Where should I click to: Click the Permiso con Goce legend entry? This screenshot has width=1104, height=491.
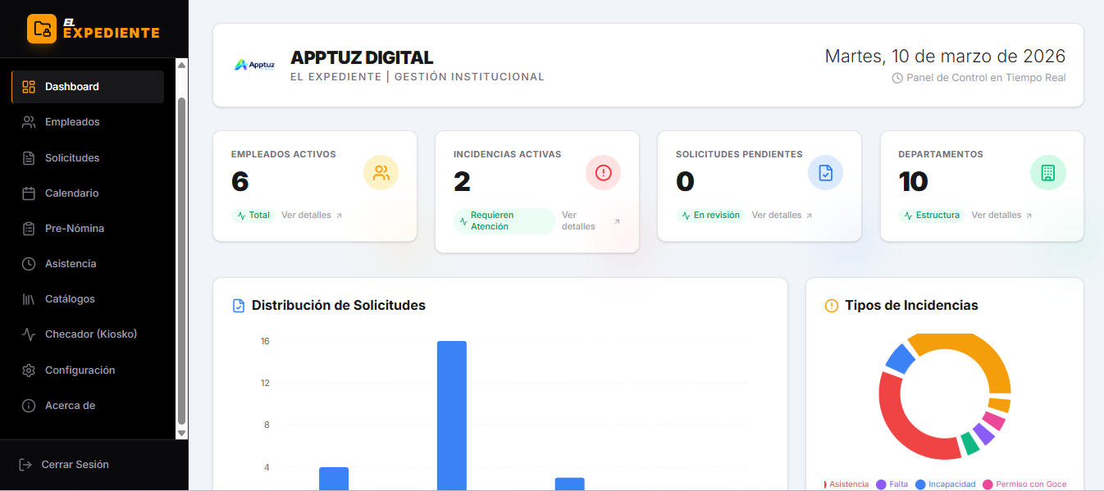[1025, 484]
